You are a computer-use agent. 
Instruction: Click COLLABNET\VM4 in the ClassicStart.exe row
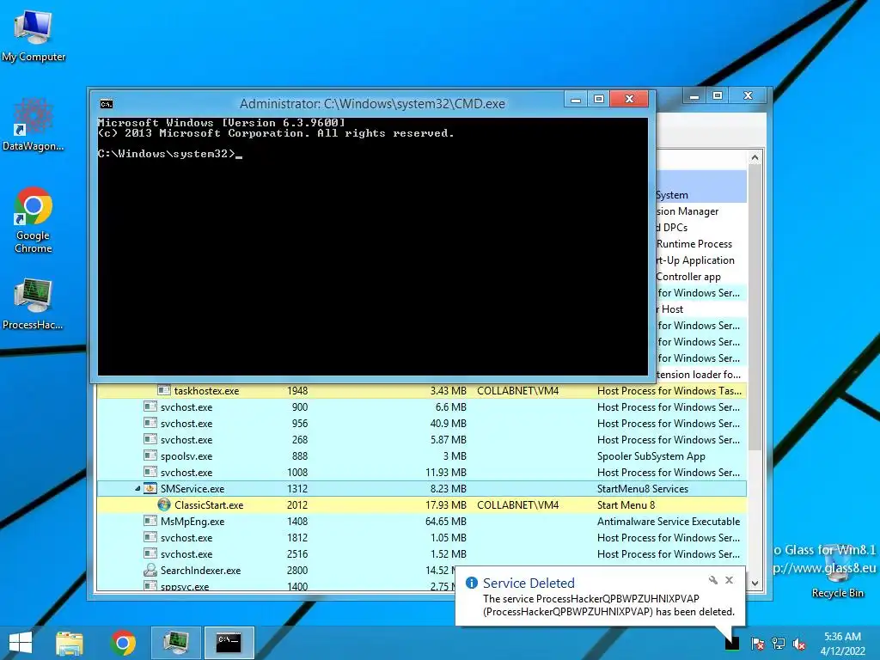coord(518,504)
